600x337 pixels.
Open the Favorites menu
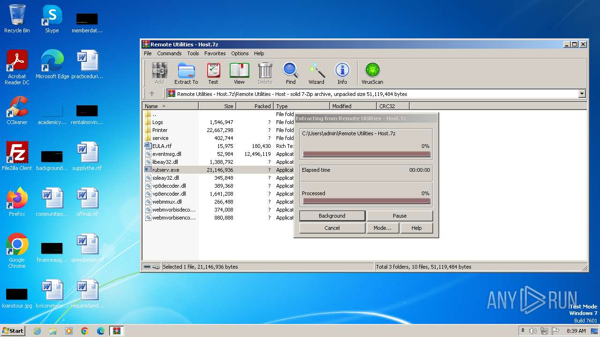pyautogui.click(x=215, y=53)
